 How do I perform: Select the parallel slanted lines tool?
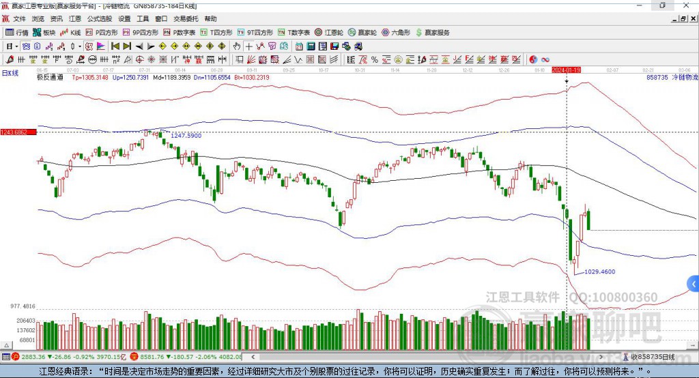pos(333,59)
